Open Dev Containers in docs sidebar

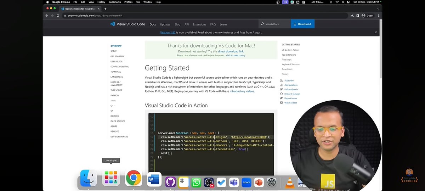(x=119, y=136)
